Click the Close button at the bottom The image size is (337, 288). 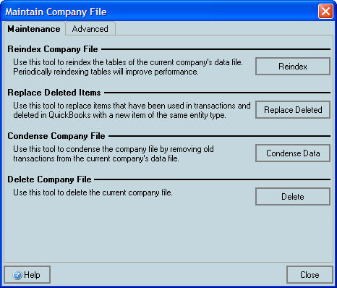point(310,275)
